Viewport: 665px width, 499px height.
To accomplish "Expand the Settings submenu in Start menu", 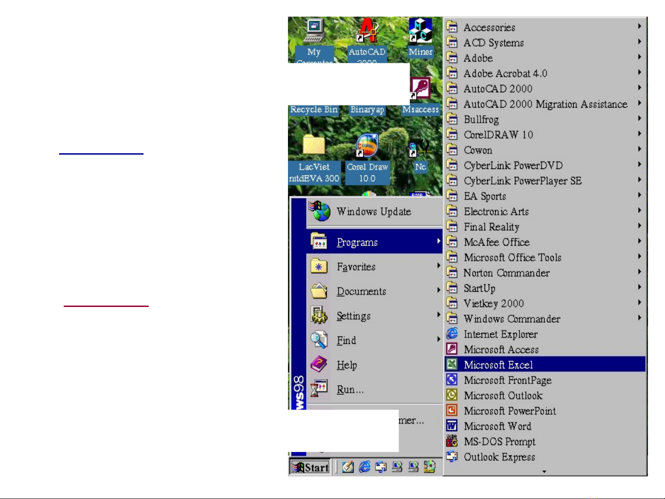I will 353,316.
